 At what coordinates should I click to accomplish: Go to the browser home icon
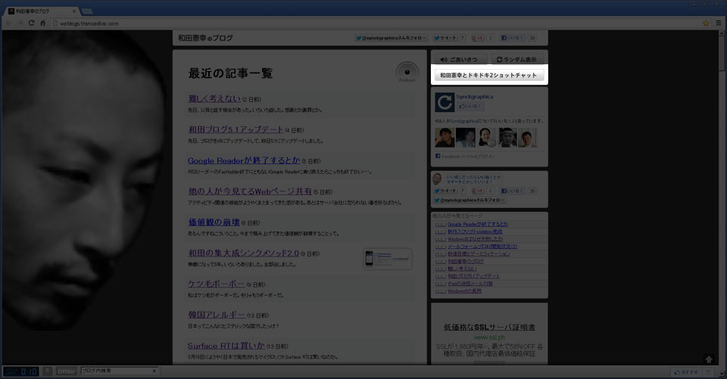42,23
